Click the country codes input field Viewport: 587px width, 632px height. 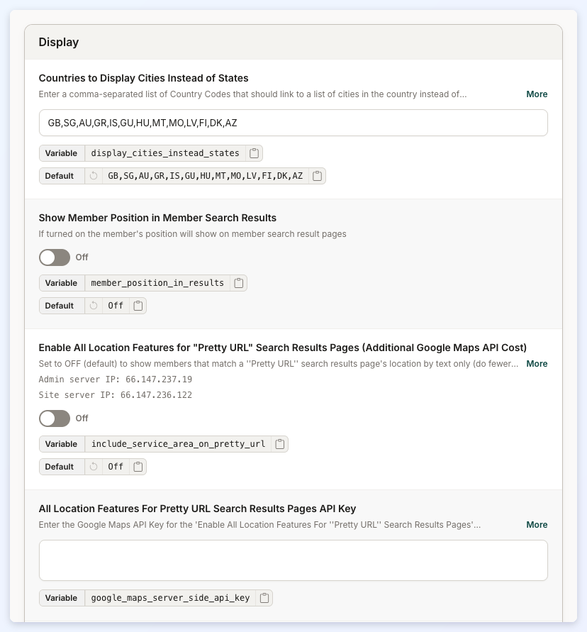pyautogui.click(x=293, y=123)
